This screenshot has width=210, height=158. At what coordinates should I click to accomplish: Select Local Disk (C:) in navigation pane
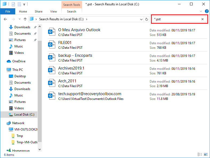[x=24, y=115]
